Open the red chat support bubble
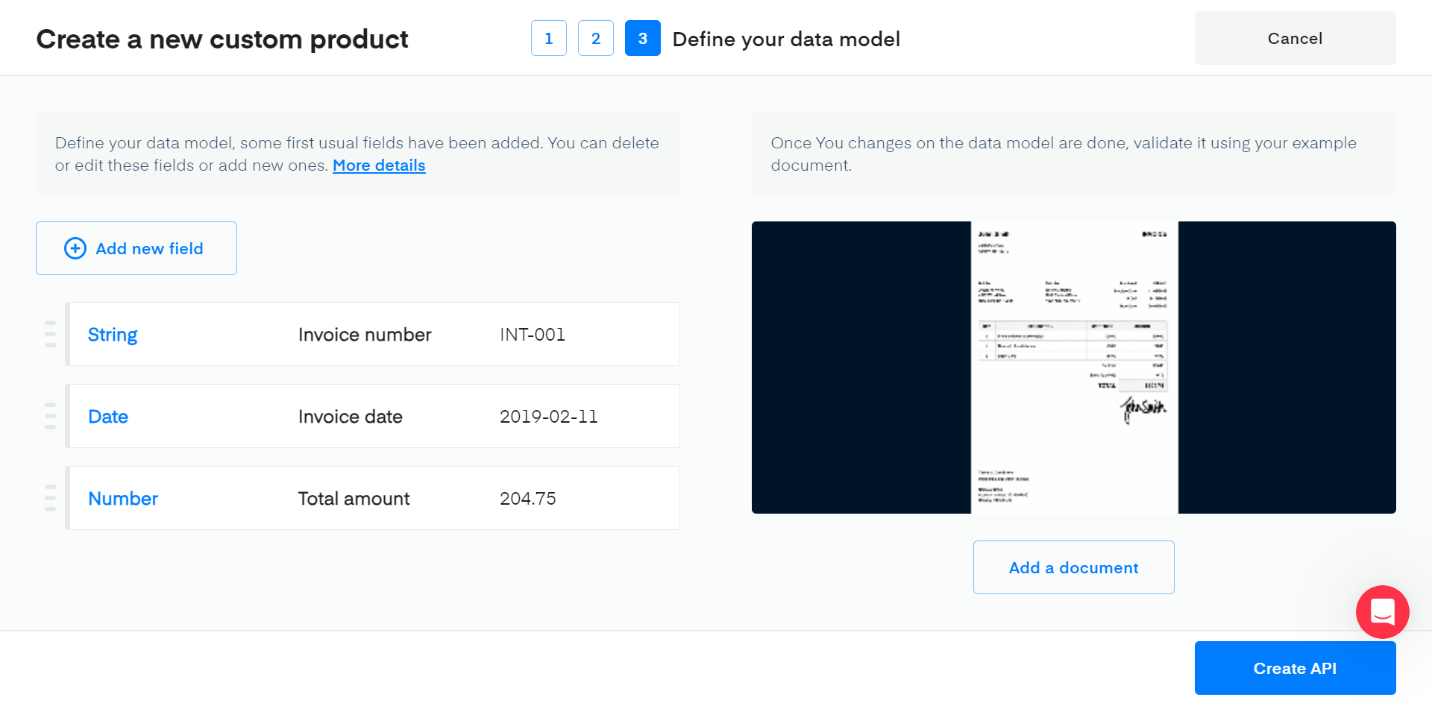The height and width of the screenshot is (706, 1432). click(x=1382, y=612)
